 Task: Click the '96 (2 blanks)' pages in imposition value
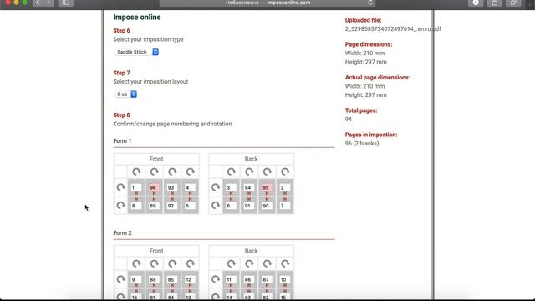(362, 144)
